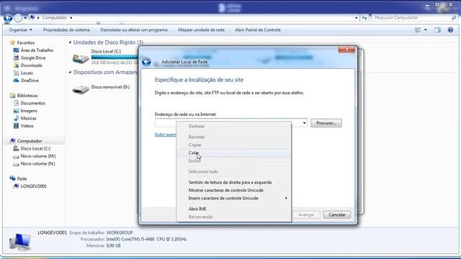Select Novo volume (M:) in the tree
The height and width of the screenshot is (259, 461).
coord(38,156)
